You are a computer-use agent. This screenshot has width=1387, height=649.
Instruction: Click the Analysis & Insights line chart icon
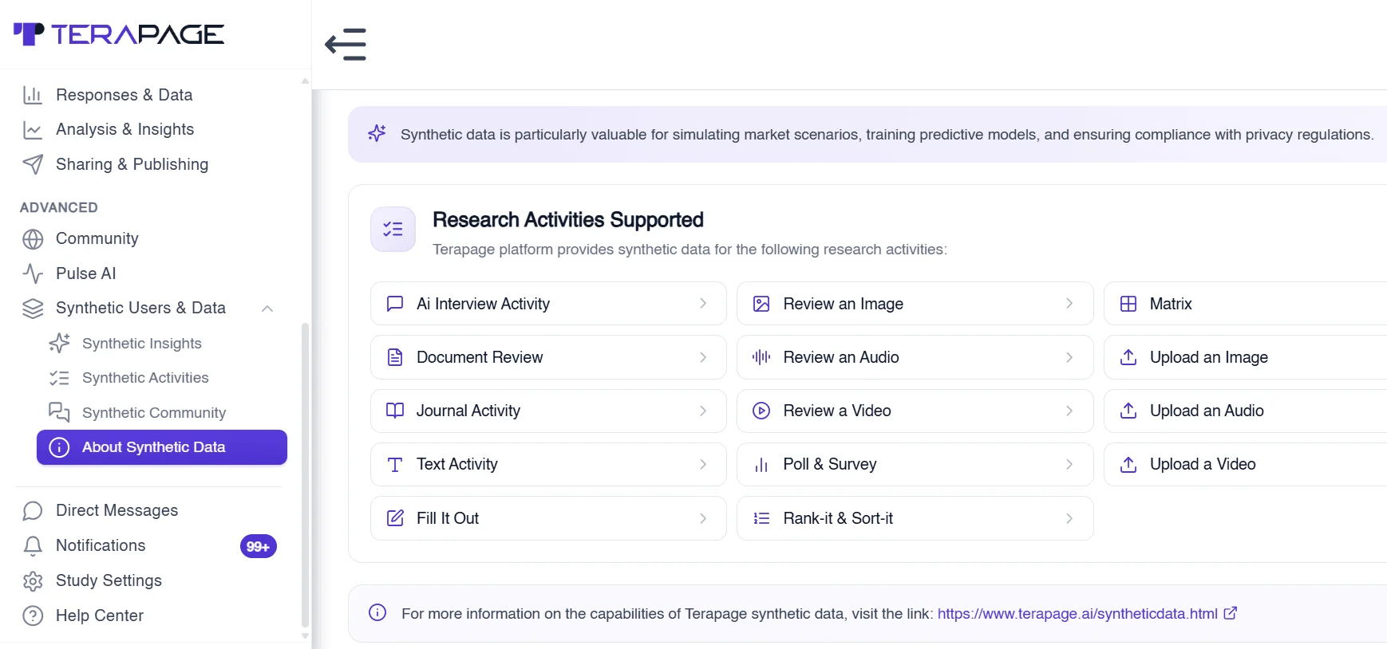[x=33, y=130]
